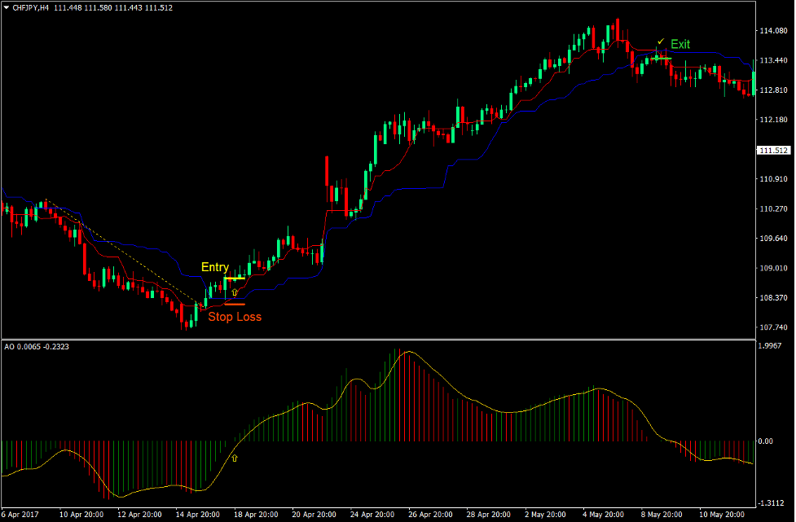Open the chart menu triangle beside CHFJPY,H4

click(7, 7)
